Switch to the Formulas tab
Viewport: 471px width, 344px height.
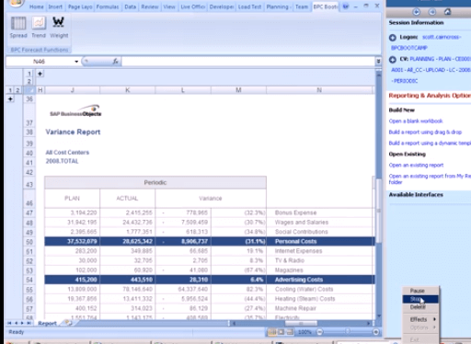point(108,6)
